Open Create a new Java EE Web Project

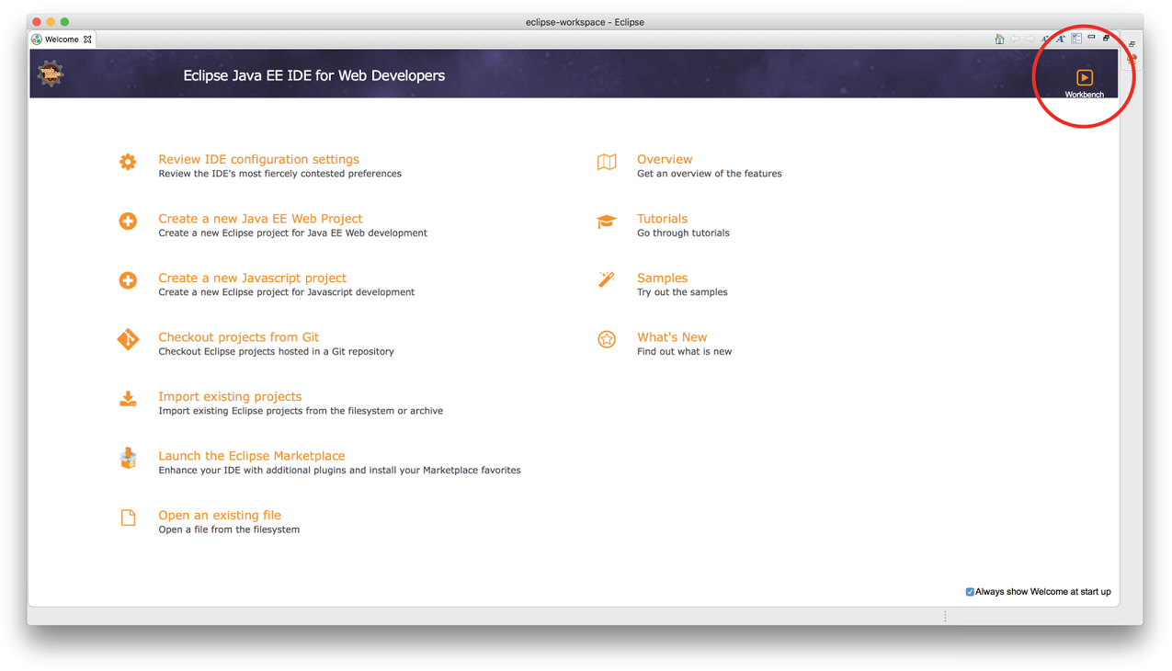260,218
